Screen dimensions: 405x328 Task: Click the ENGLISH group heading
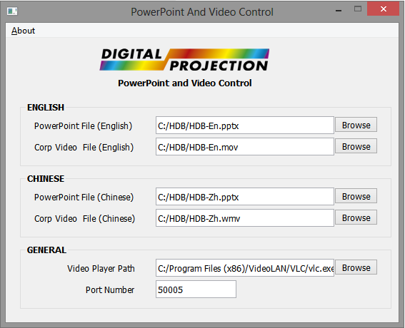click(x=46, y=108)
